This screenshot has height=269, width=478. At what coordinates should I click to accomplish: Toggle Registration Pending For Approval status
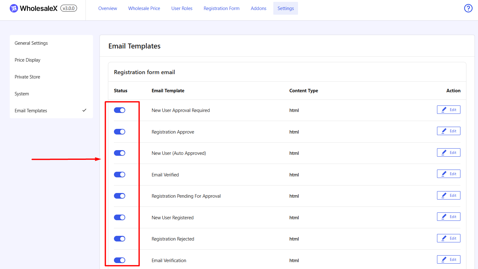click(120, 196)
